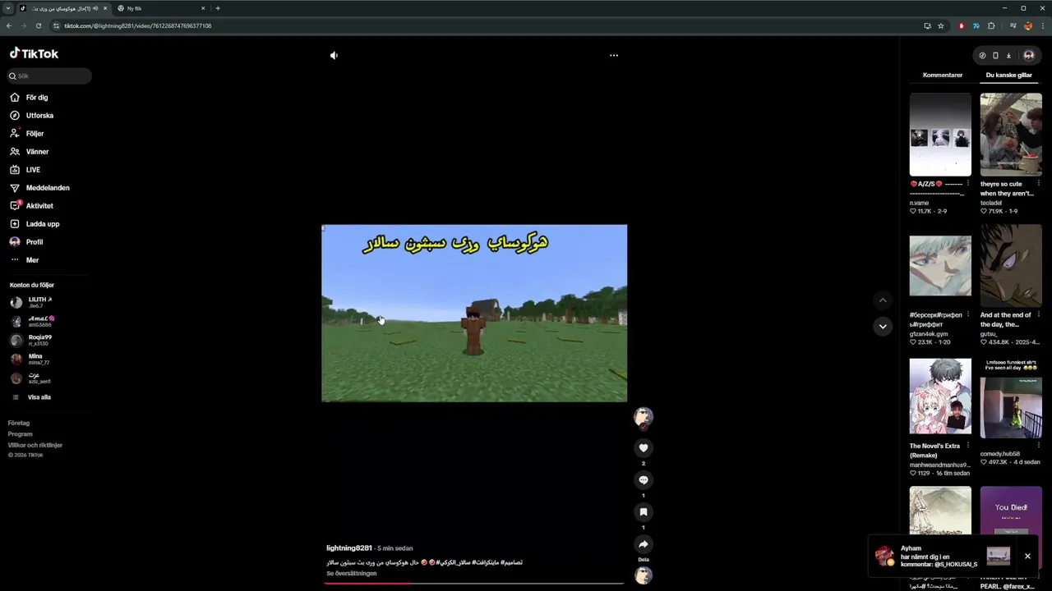
Task: Close the Ayham mention notification
Action: pyautogui.click(x=1027, y=556)
